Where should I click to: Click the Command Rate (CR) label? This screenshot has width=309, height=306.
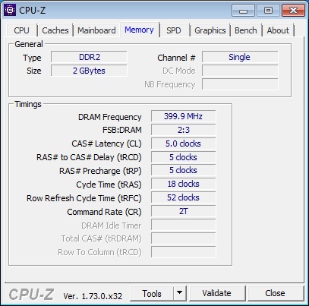point(104,212)
